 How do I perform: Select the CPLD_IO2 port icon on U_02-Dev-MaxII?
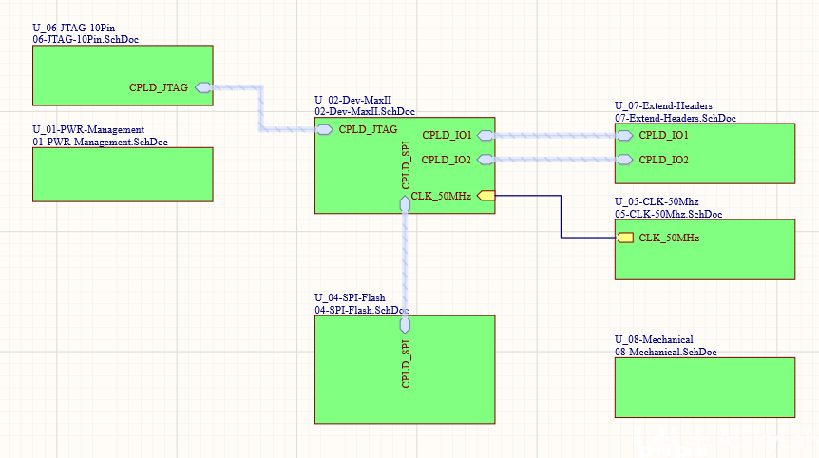486,160
